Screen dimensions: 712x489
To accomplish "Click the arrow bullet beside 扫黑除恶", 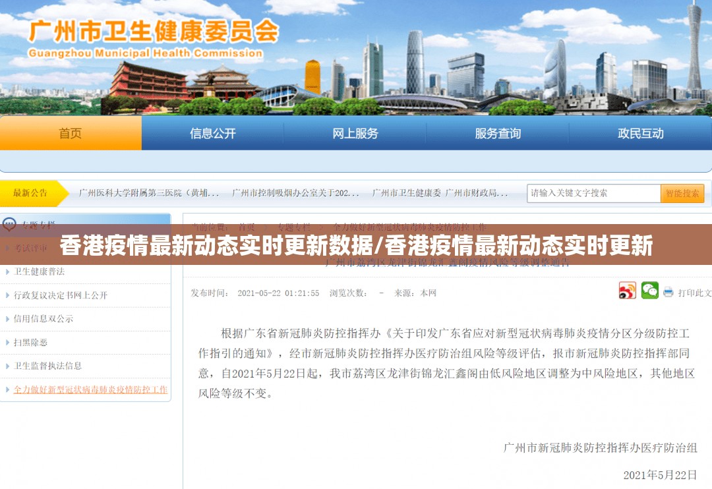I will pos(7,342).
